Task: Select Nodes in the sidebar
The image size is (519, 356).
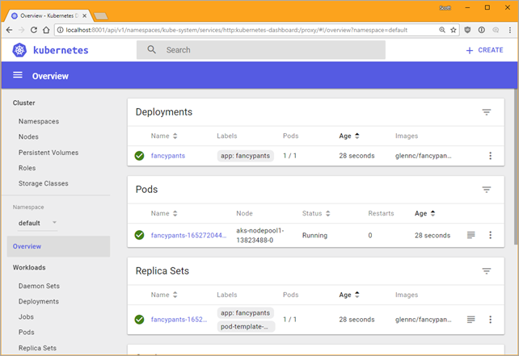Action: point(28,137)
